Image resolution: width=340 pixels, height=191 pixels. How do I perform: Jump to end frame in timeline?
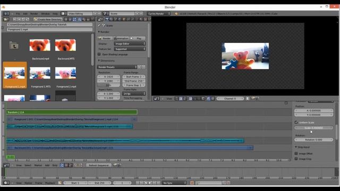tap(158, 183)
